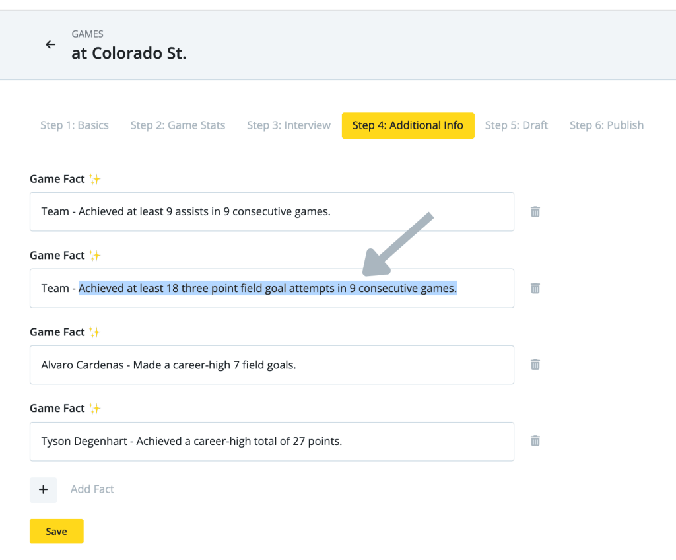Edit the Tyson Degenhart 27 points field
Image resolution: width=676 pixels, height=560 pixels.
click(x=272, y=441)
